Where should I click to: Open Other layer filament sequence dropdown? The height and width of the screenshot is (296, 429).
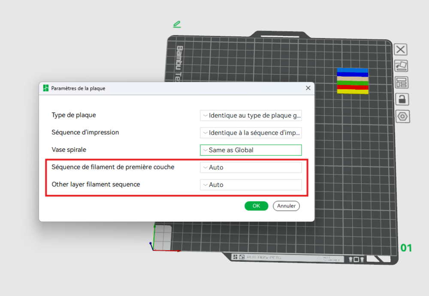(x=251, y=185)
